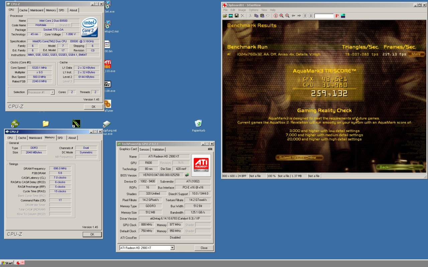Click the 100 % zoom status bar entry
The height and width of the screenshot is (267, 428).
(x=272, y=176)
